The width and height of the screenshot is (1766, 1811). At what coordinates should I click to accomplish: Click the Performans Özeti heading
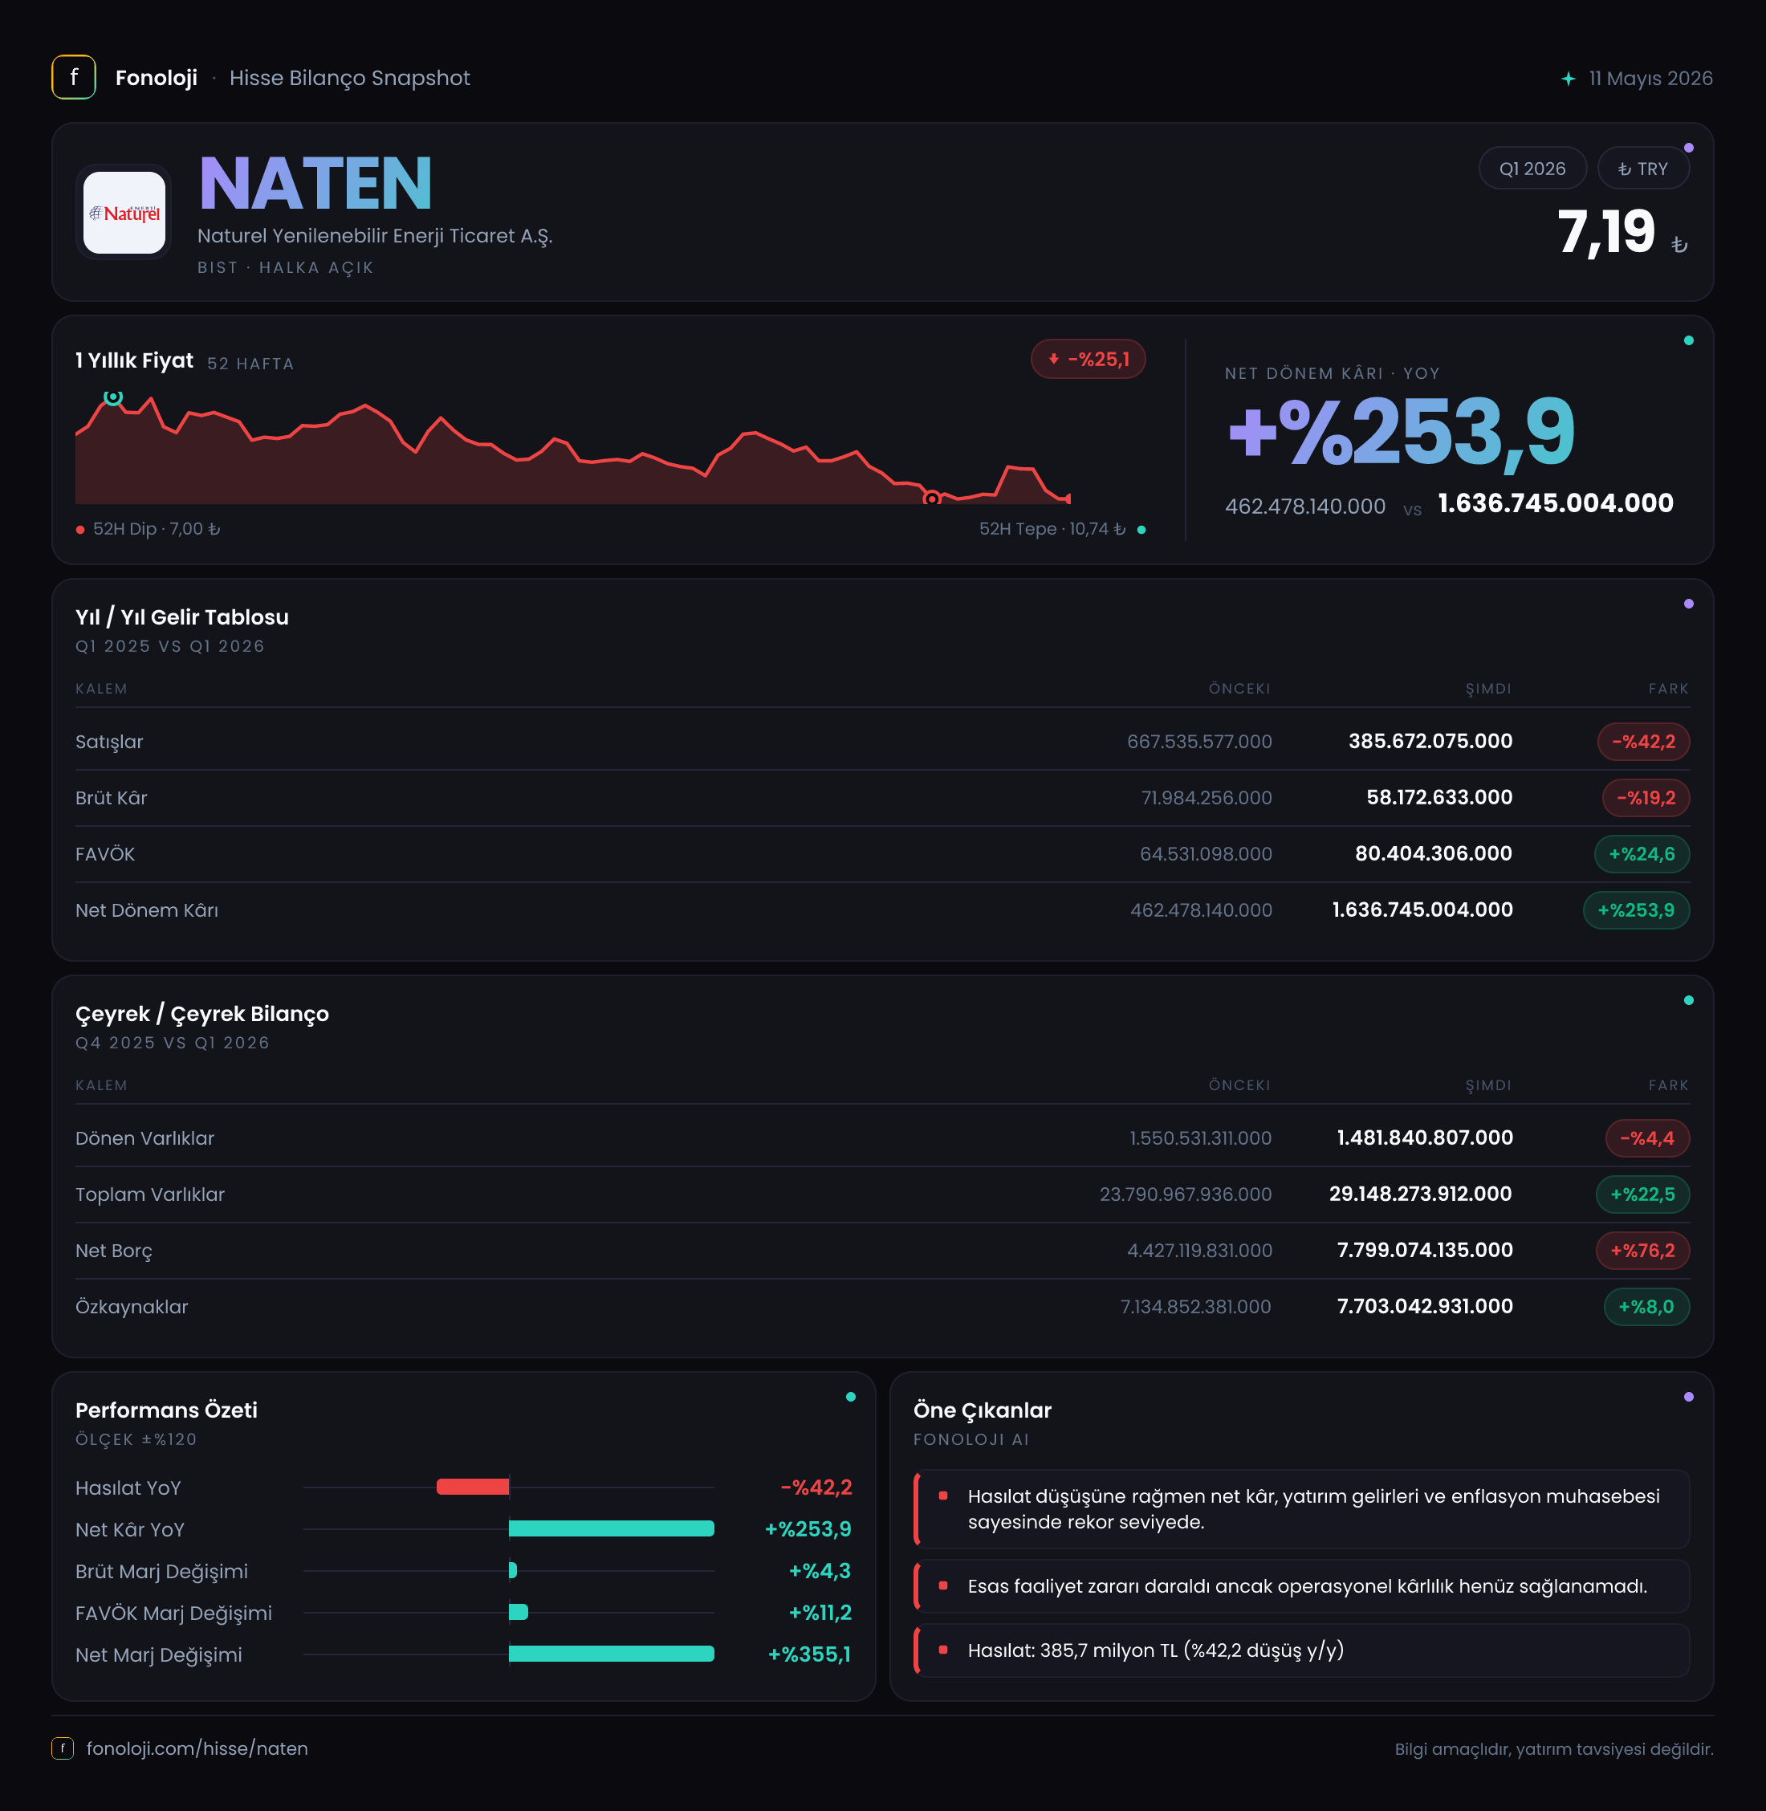pos(166,1410)
